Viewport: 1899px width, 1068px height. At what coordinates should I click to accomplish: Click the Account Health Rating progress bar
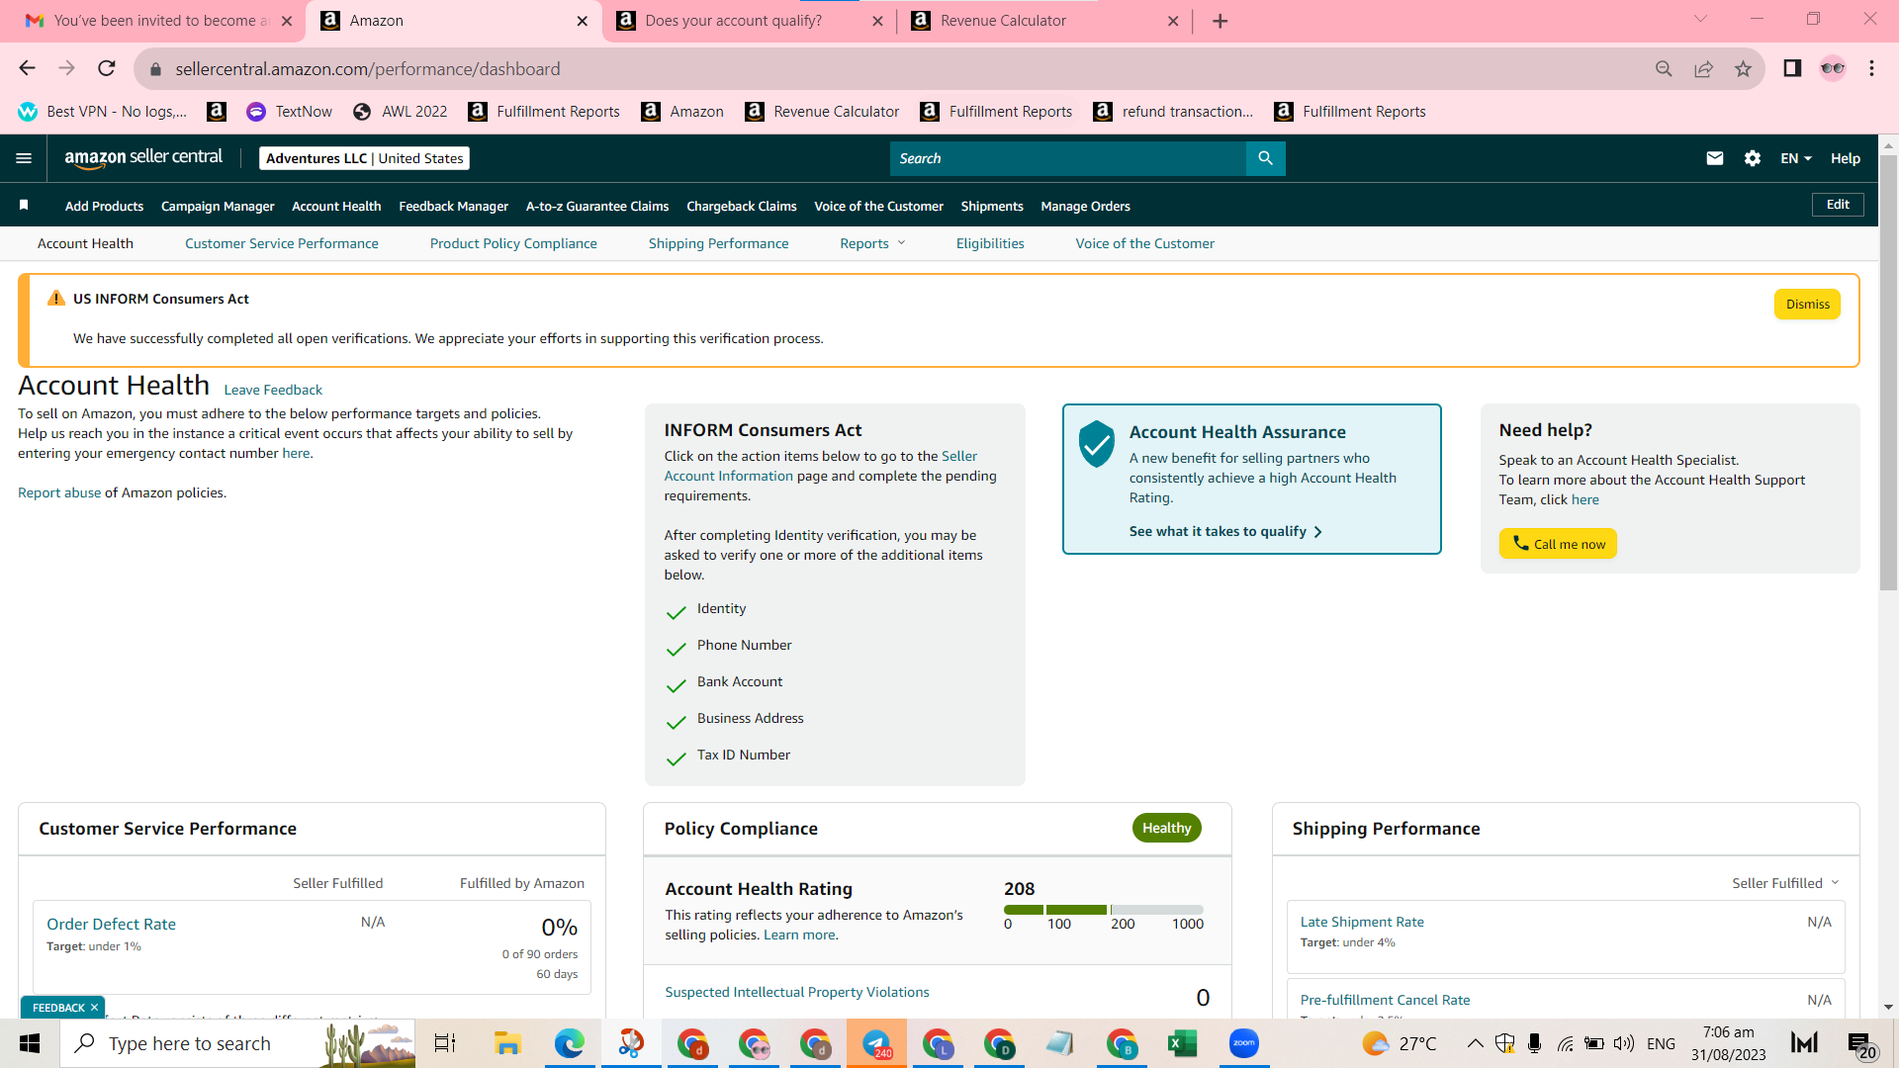[x=1104, y=910]
